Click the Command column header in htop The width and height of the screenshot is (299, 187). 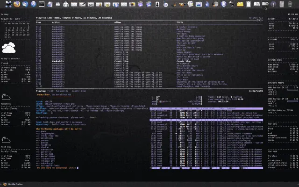click(x=231, y=108)
